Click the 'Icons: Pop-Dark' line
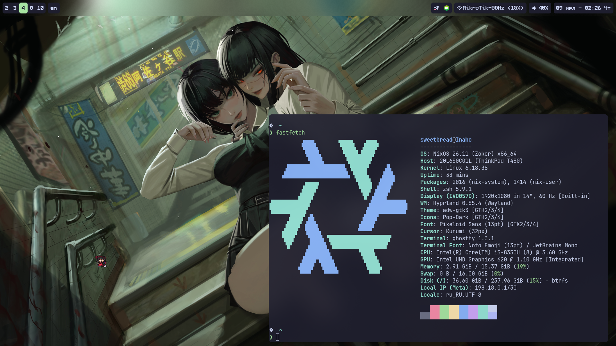This screenshot has height=346, width=616. 462,217
